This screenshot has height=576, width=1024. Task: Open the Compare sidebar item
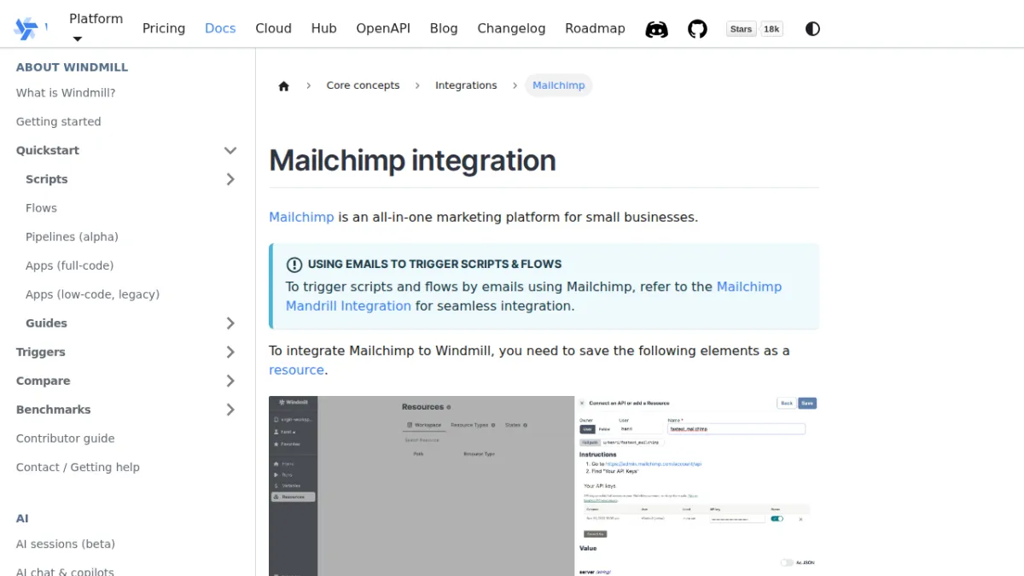(44, 381)
